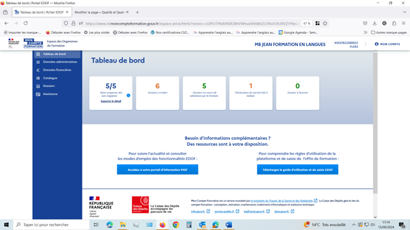The image size is (410, 230).
Task: Open Données financières in the sidebar
Action: pyautogui.click(x=57, y=70)
